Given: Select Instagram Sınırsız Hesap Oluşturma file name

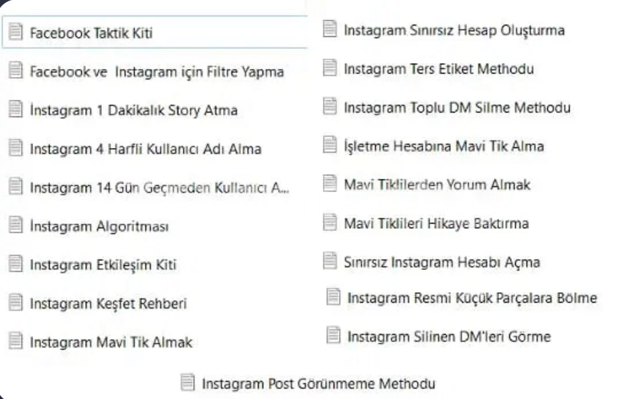Looking at the screenshot, I should pos(454,29).
